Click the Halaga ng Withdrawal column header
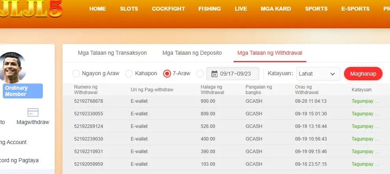 (212, 90)
